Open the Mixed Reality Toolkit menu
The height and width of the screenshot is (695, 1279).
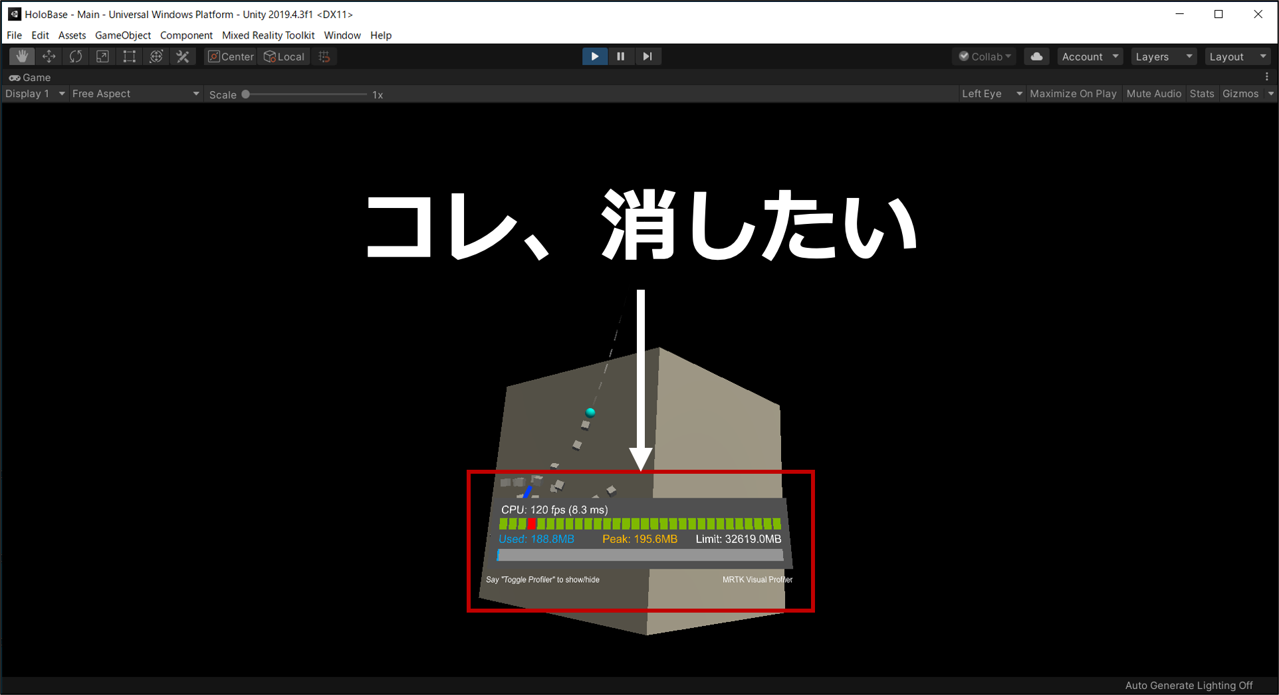[268, 35]
